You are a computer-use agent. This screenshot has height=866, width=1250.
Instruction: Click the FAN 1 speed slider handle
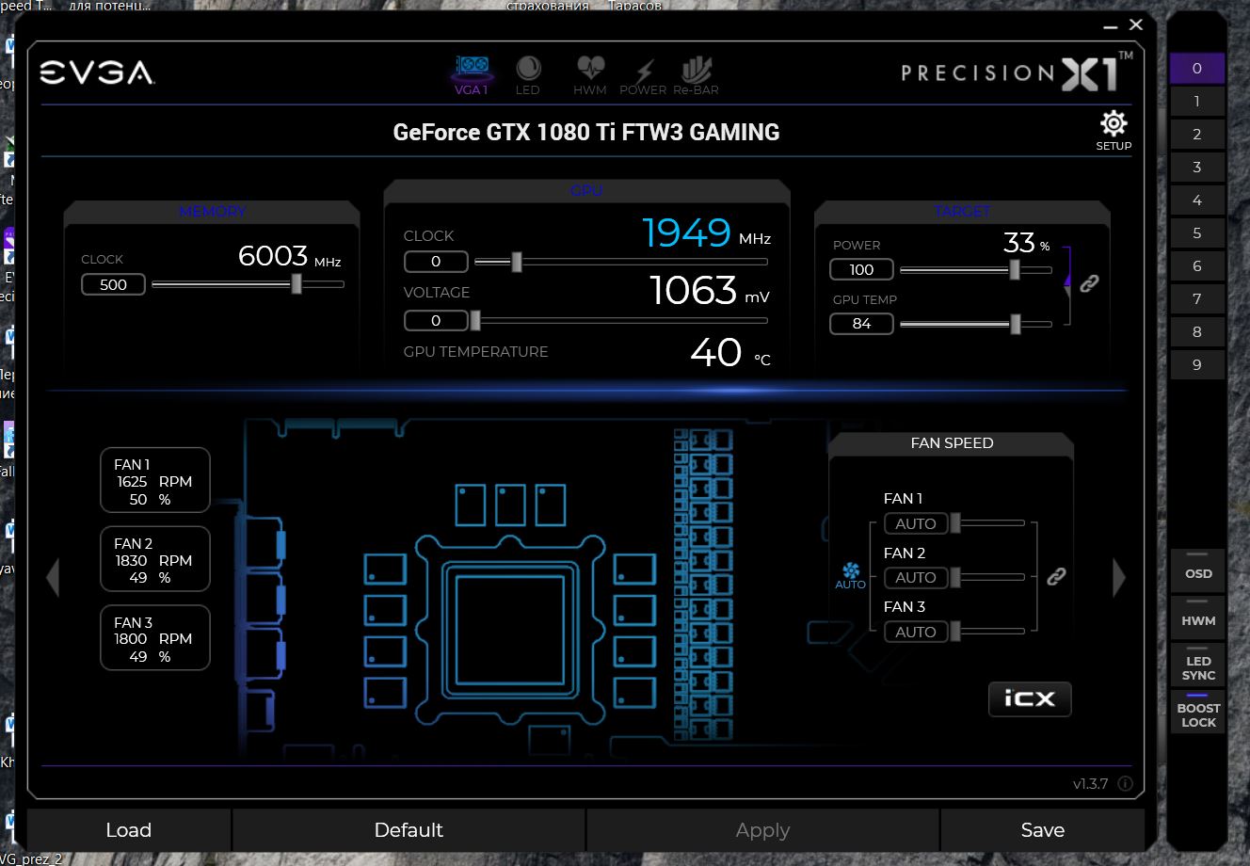pos(955,522)
